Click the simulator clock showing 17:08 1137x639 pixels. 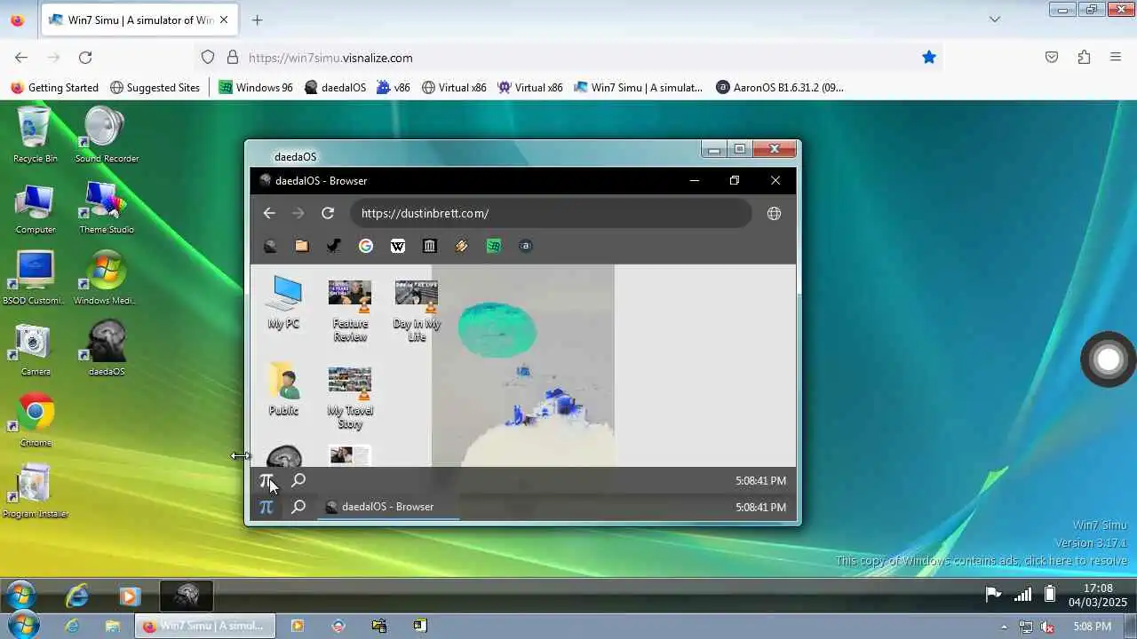point(1098,595)
